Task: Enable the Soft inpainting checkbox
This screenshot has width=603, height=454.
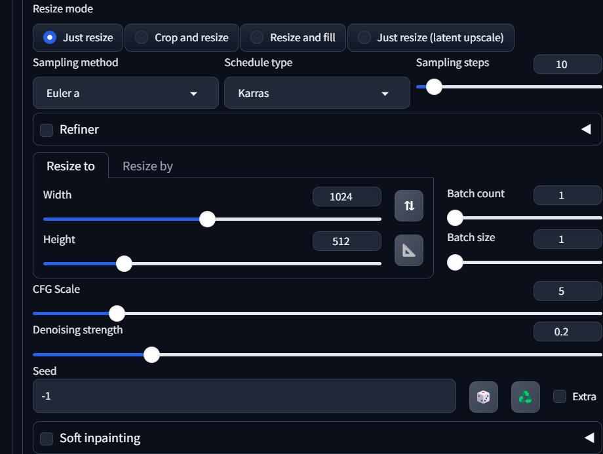Action: (x=47, y=438)
